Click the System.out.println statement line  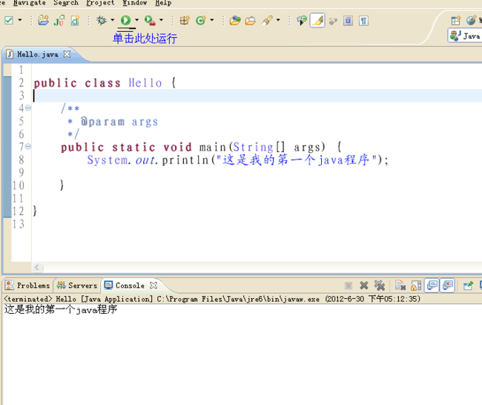237,160
